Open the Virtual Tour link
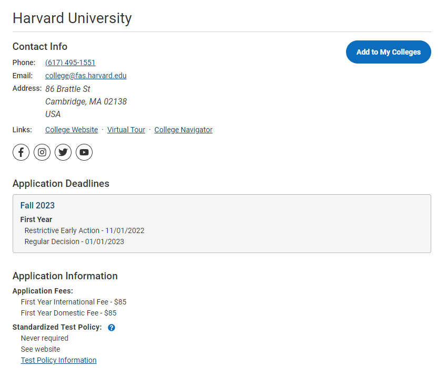The width and height of the screenshot is (447, 368). [126, 130]
